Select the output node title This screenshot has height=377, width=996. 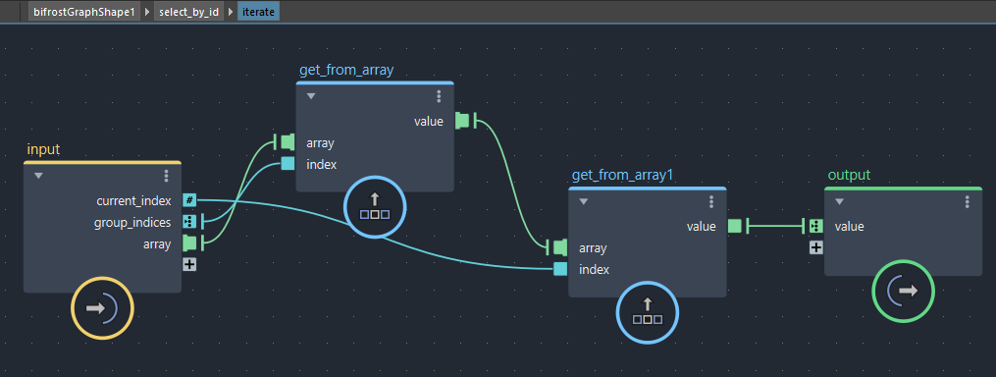pos(849,175)
